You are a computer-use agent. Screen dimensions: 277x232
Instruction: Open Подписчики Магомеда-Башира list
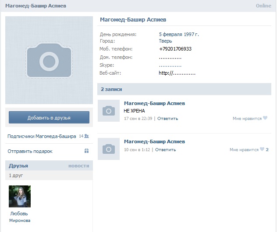[42, 137]
